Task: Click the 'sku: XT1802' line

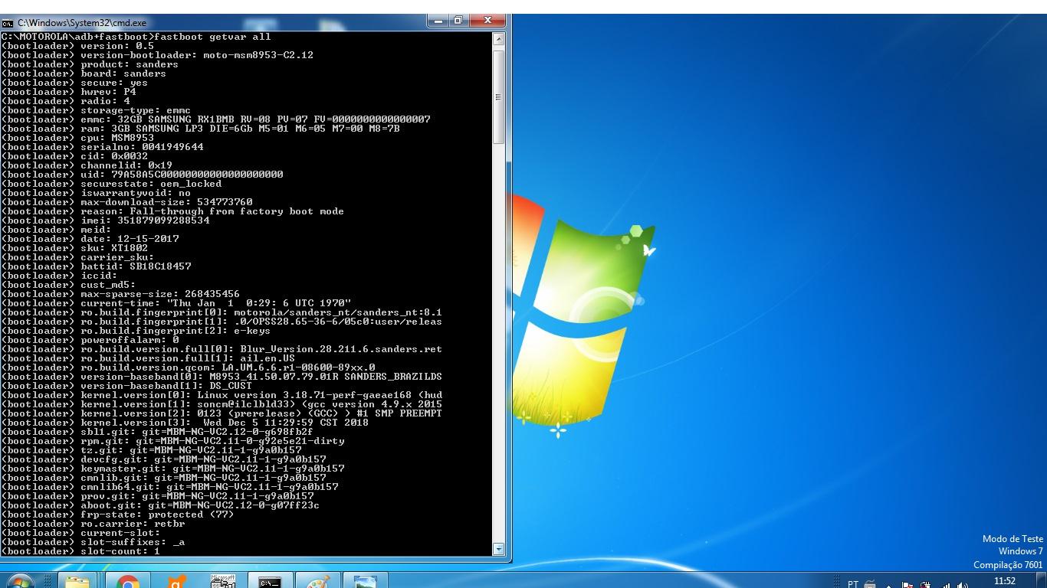Action: click(x=74, y=248)
